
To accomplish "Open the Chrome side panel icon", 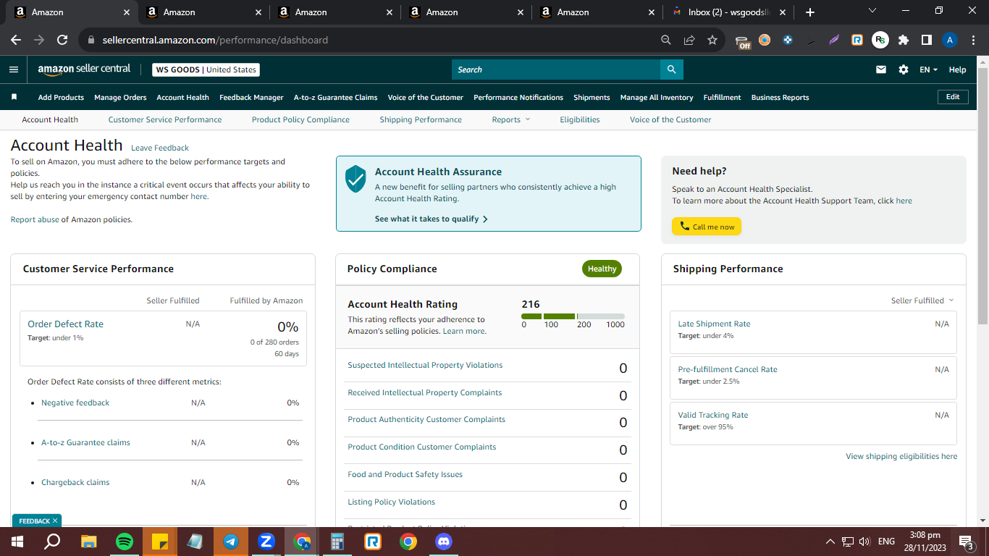I will [927, 40].
